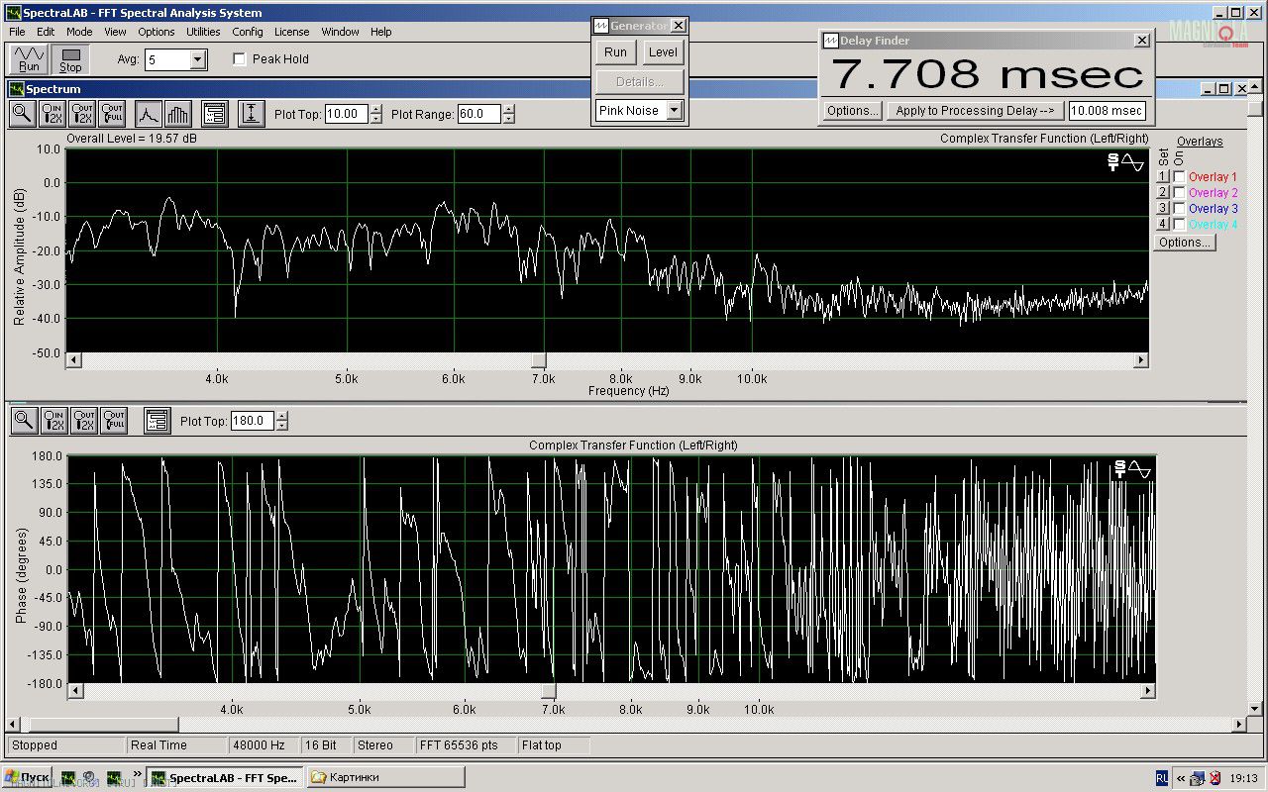Click the 10.008 msec processing delay field

click(1108, 111)
